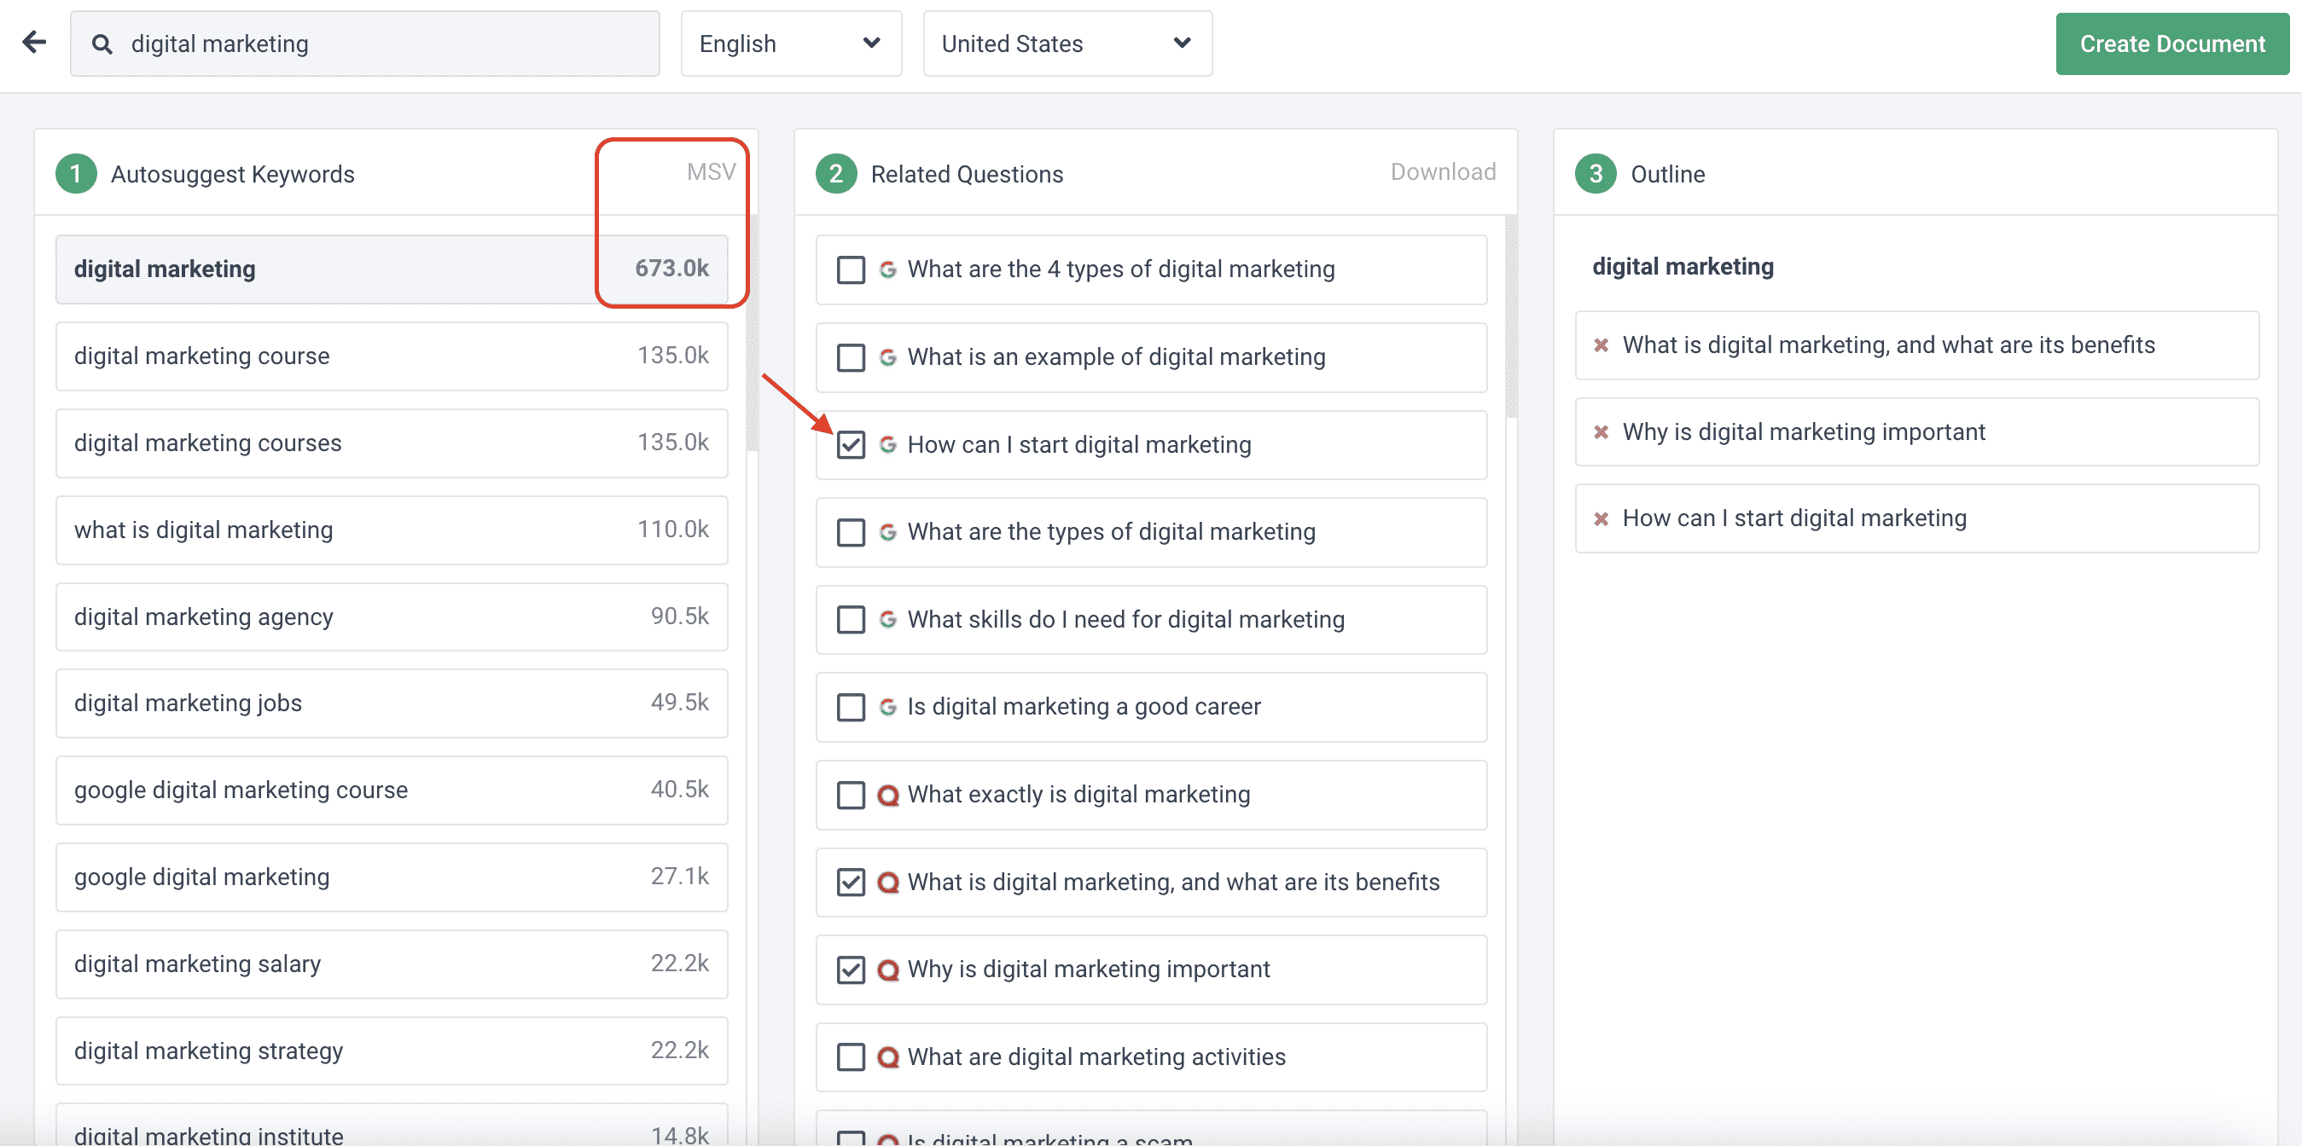
Task: Click Google icon beside 'What skills do I need'
Action: point(887,620)
